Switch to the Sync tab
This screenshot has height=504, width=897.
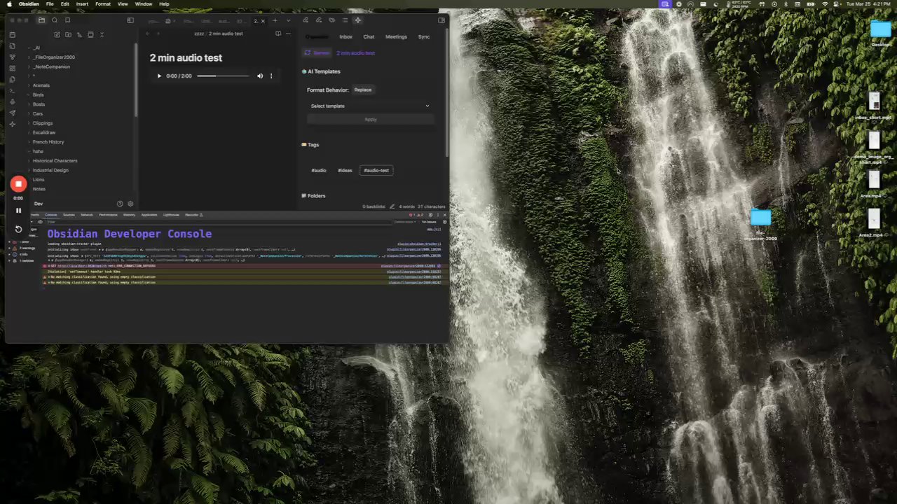(x=424, y=36)
